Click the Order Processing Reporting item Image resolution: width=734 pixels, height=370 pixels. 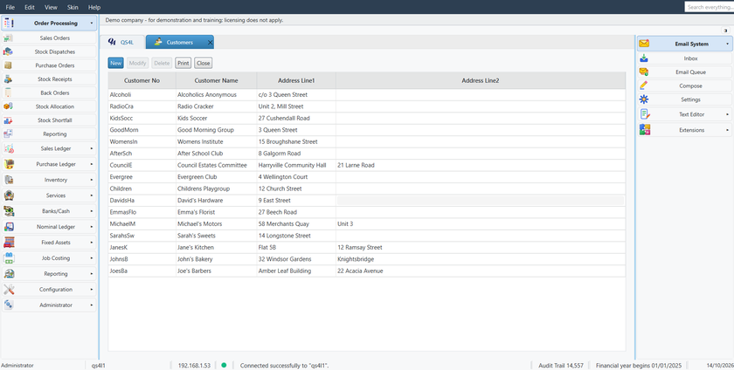click(49, 134)
